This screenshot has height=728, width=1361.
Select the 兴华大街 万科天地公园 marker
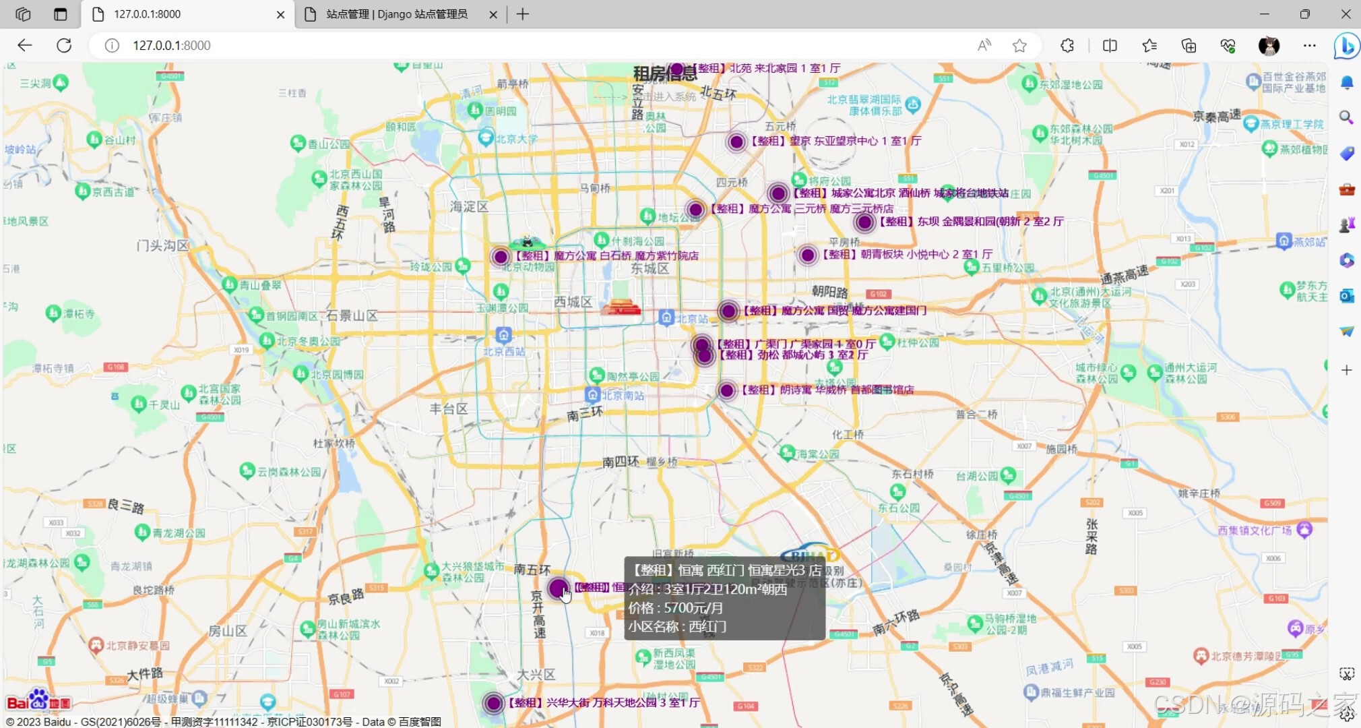[x=493, y=703]
